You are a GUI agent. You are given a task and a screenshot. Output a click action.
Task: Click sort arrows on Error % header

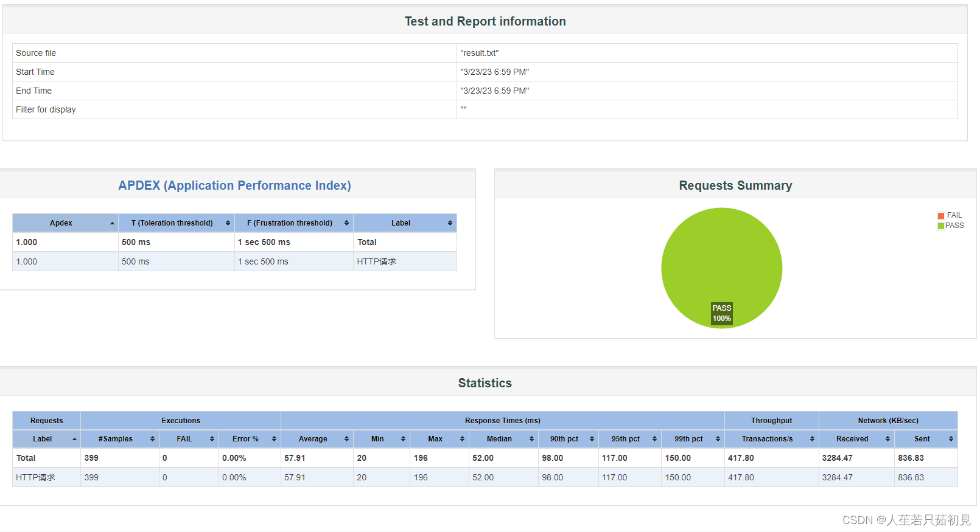[274, 439]
